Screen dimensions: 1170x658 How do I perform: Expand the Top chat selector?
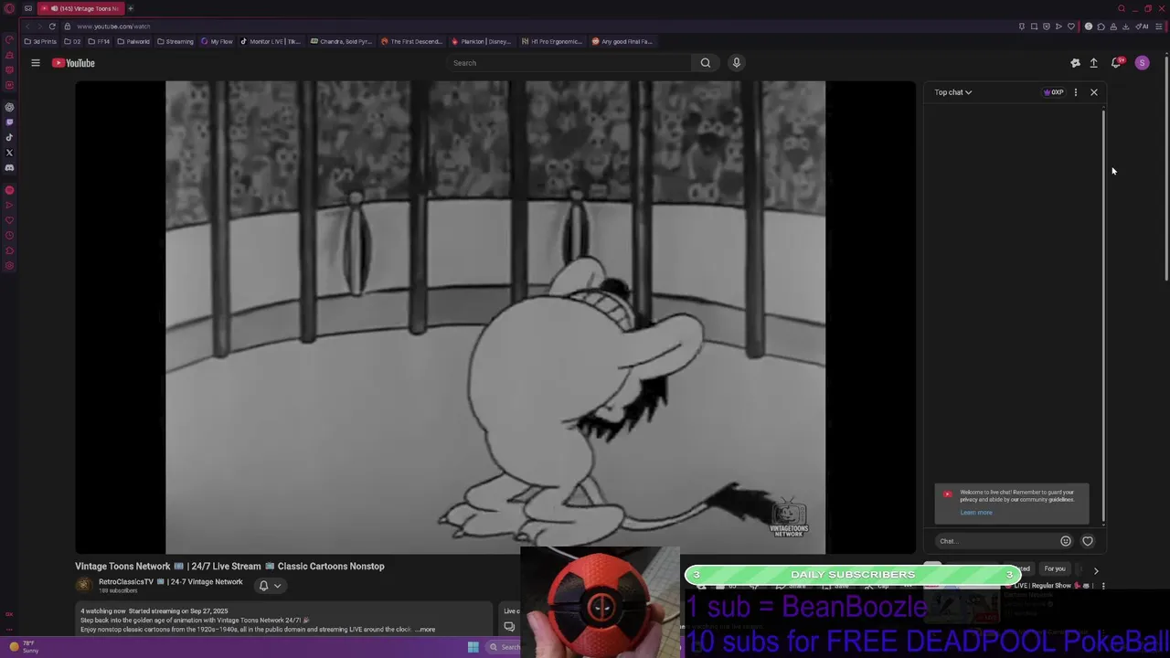tap(952, 92)
